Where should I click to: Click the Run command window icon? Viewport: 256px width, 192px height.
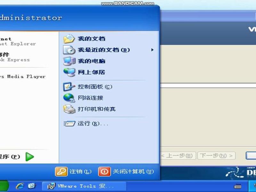click(69, 124)
